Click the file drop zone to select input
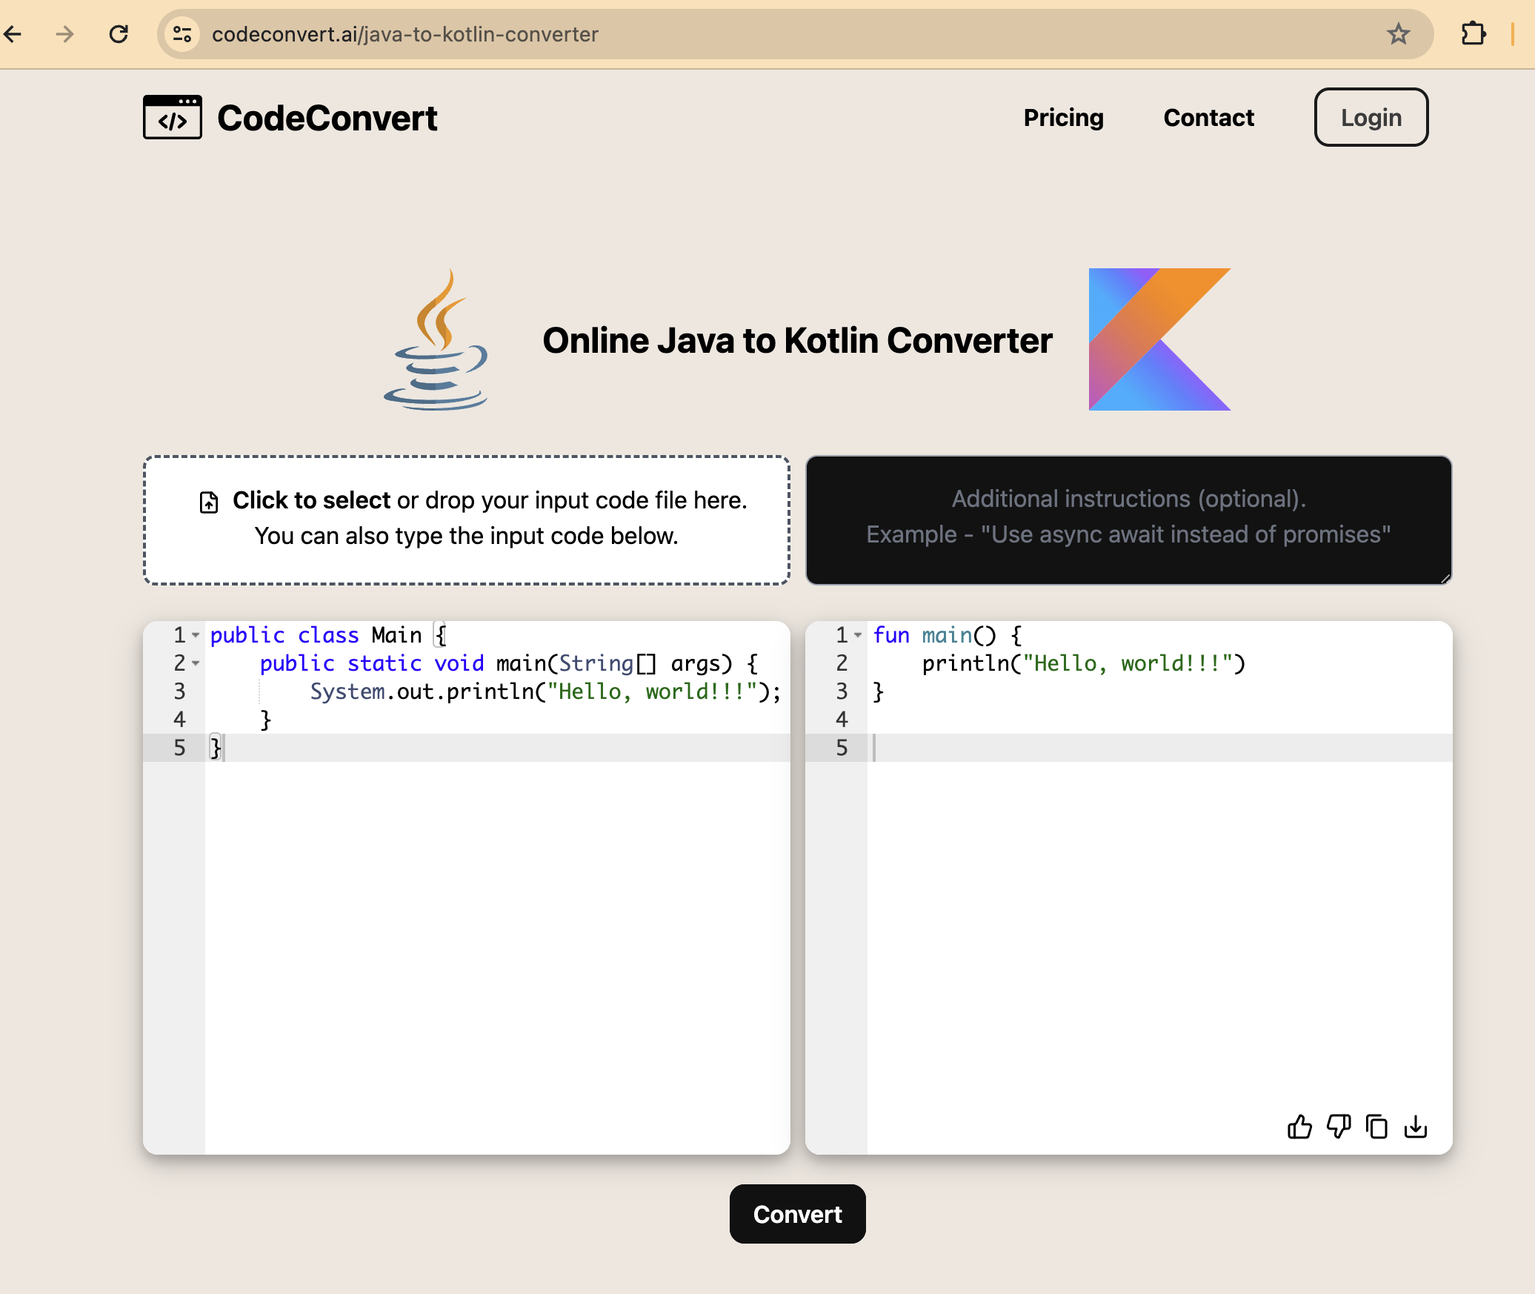Screen dimensions: 1535x1294 pos(467,520)
